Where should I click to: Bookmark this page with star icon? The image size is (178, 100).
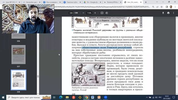pos(162,7)
